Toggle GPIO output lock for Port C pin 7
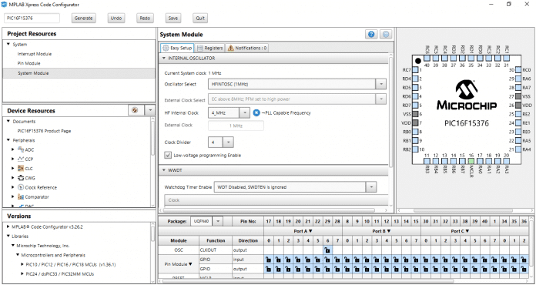This screenshot has height=285, width=536. click(494, 269)
